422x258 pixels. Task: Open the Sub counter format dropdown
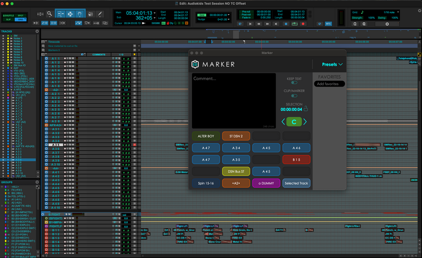point(155,18)
